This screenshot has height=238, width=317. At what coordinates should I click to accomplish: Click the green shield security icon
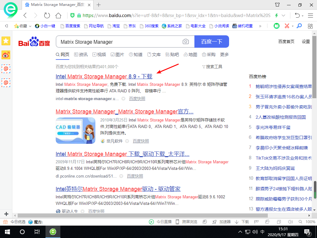coord(72,15)
